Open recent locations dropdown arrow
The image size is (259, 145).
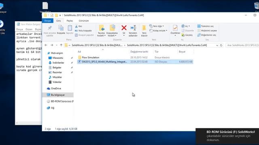click(57, 45)
